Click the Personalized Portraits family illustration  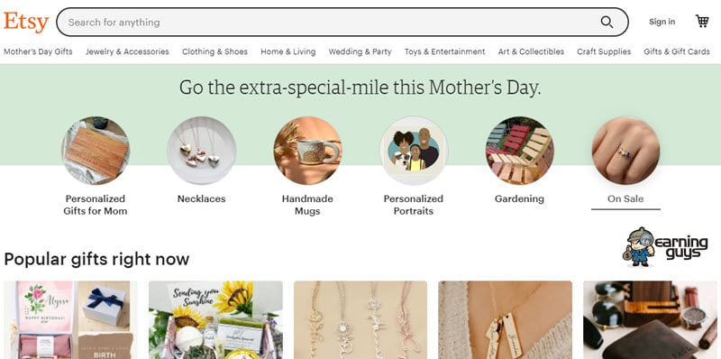tap(414, 151)
